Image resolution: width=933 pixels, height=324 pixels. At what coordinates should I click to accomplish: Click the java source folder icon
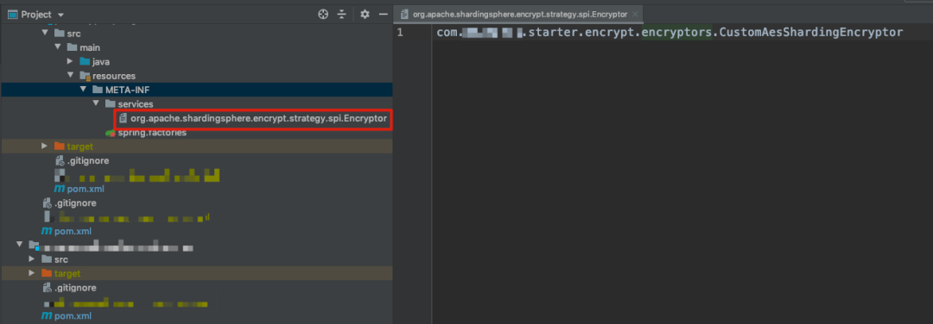click(x=85, y=62)
